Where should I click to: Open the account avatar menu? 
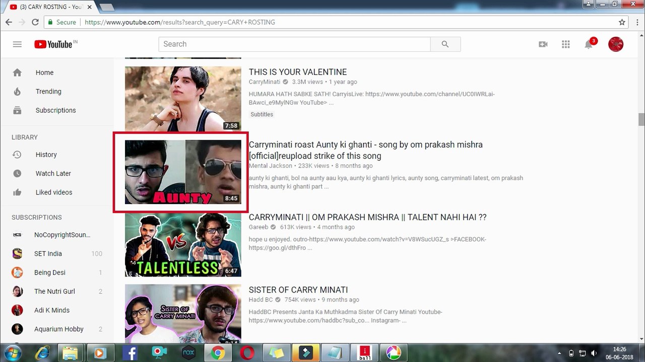click(616, 44)
